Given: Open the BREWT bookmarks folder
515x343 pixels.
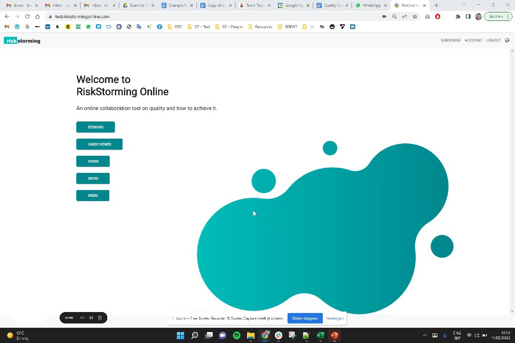Looking at the screenshot, I should 288,27.
